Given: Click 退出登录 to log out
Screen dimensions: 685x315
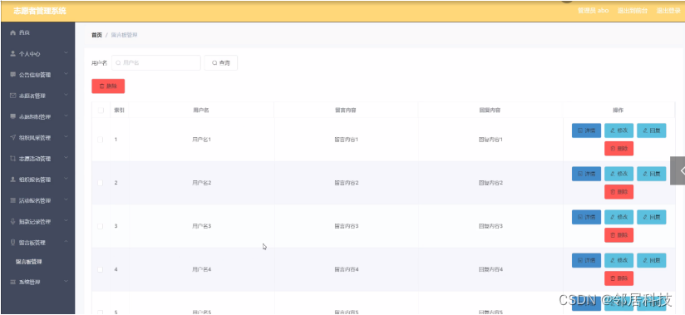Looking at the screenshot, I should pos(668,11).
